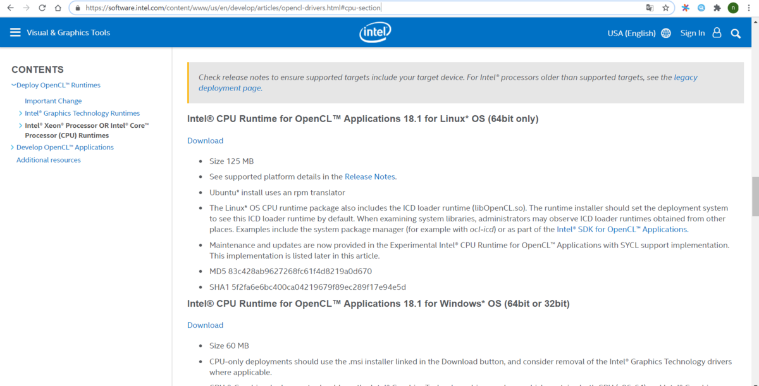This screenshot has height=386, width=759.
Task: Click the Intel logo in the header
Action: [x=375, y=32]
